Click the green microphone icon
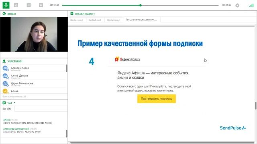The width and height of the screenshot is (257, 144). tap(6, 5)
